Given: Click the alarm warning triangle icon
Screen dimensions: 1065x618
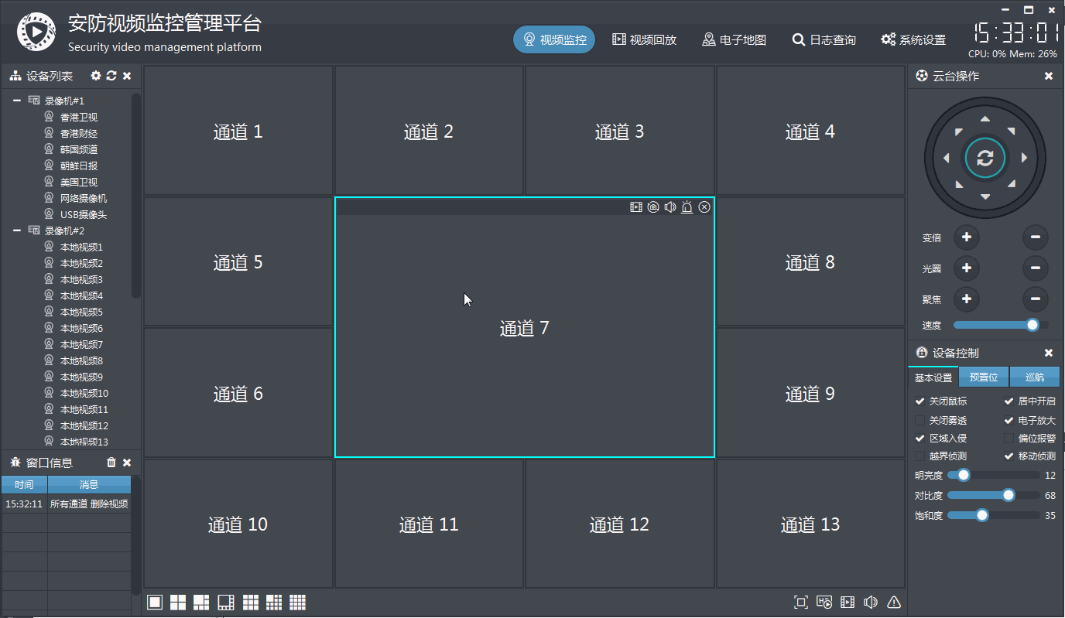Looking at the screenshot, I should click(x=892, y=602).
